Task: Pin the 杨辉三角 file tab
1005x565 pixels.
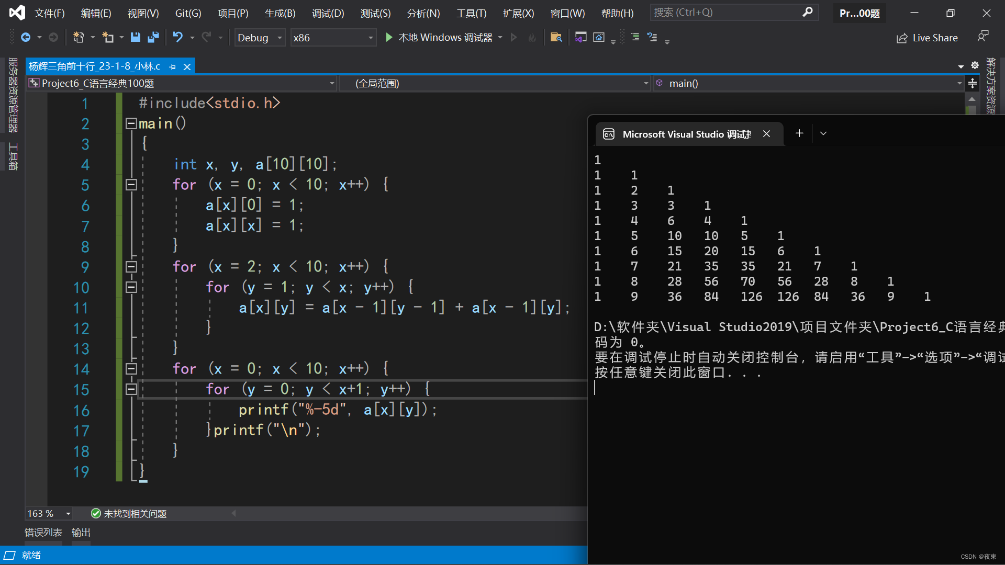Action: [173, 67]
